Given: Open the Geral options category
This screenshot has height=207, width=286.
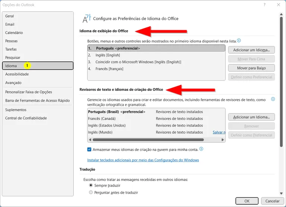Looking at the screenshot, I should 38,16.
